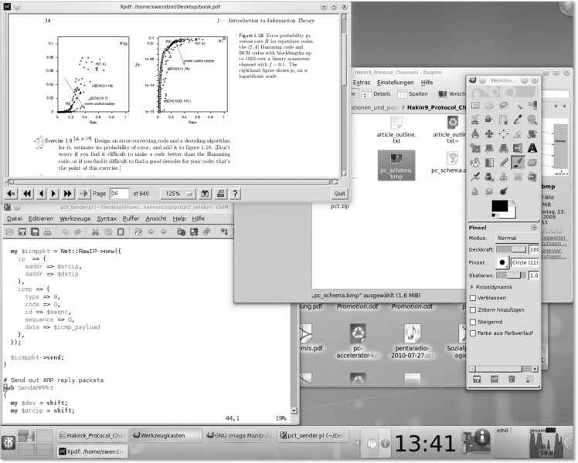Toggle the Zittern hinzufügen checkbox
The width and height of the screenshot is (578, 463).
click(x=473, y=309)
